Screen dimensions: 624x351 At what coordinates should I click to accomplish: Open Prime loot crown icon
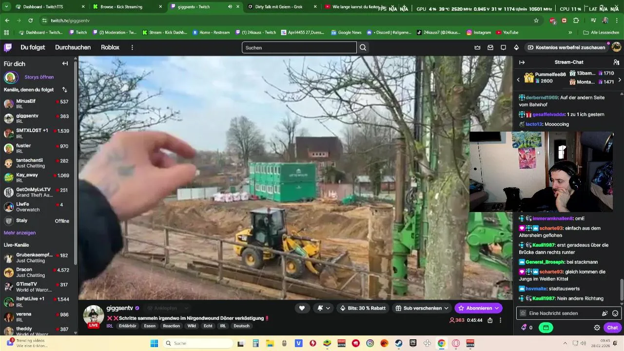(x=477, y=47)
